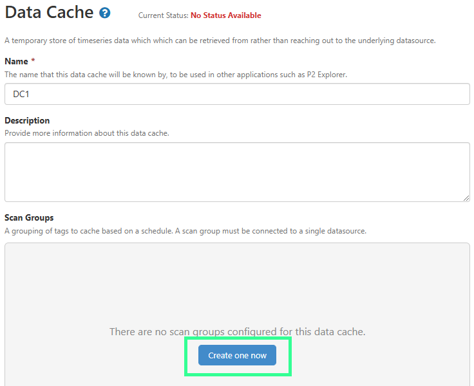Screen dimensions: 474x386
Task: Click into the Description text area
Action: point(237,172)
